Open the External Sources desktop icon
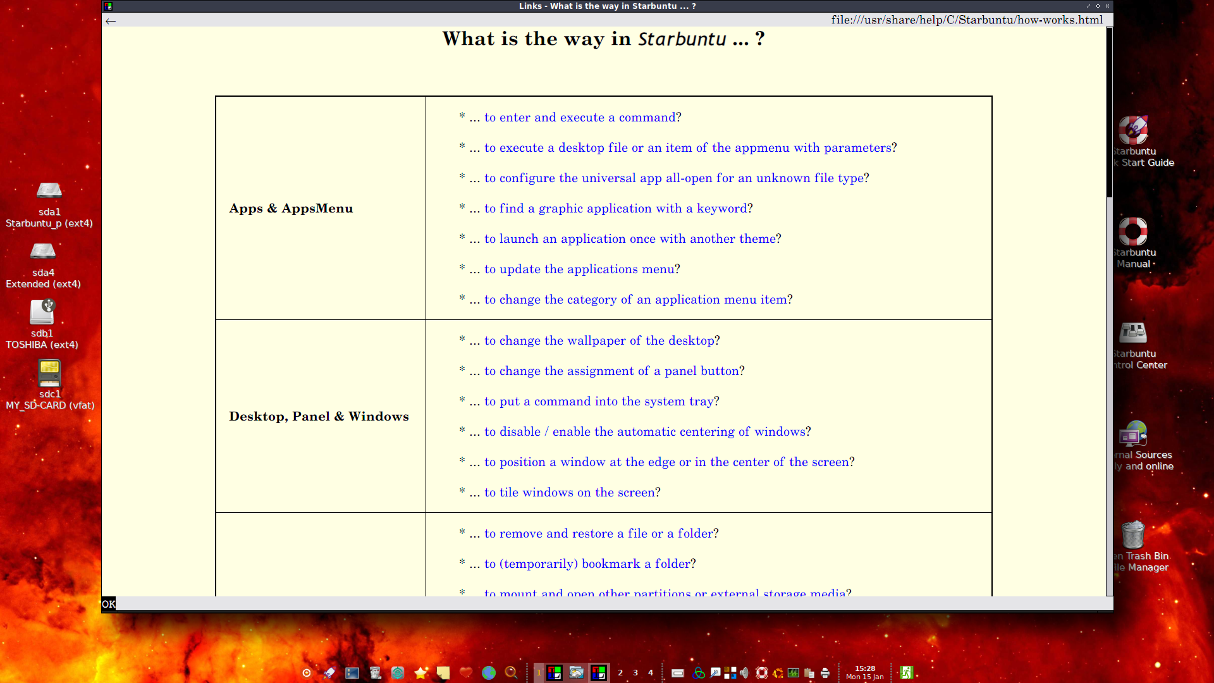 (x=1133, y=434)
